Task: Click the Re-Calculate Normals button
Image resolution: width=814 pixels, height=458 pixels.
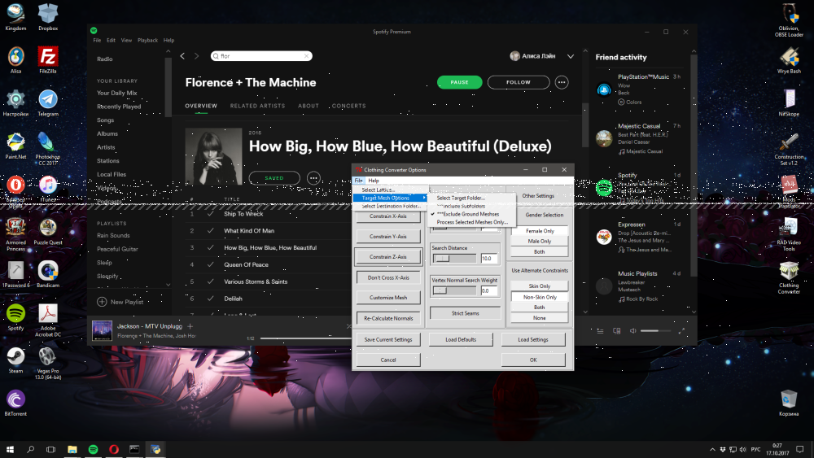Action: coord(387,318)
